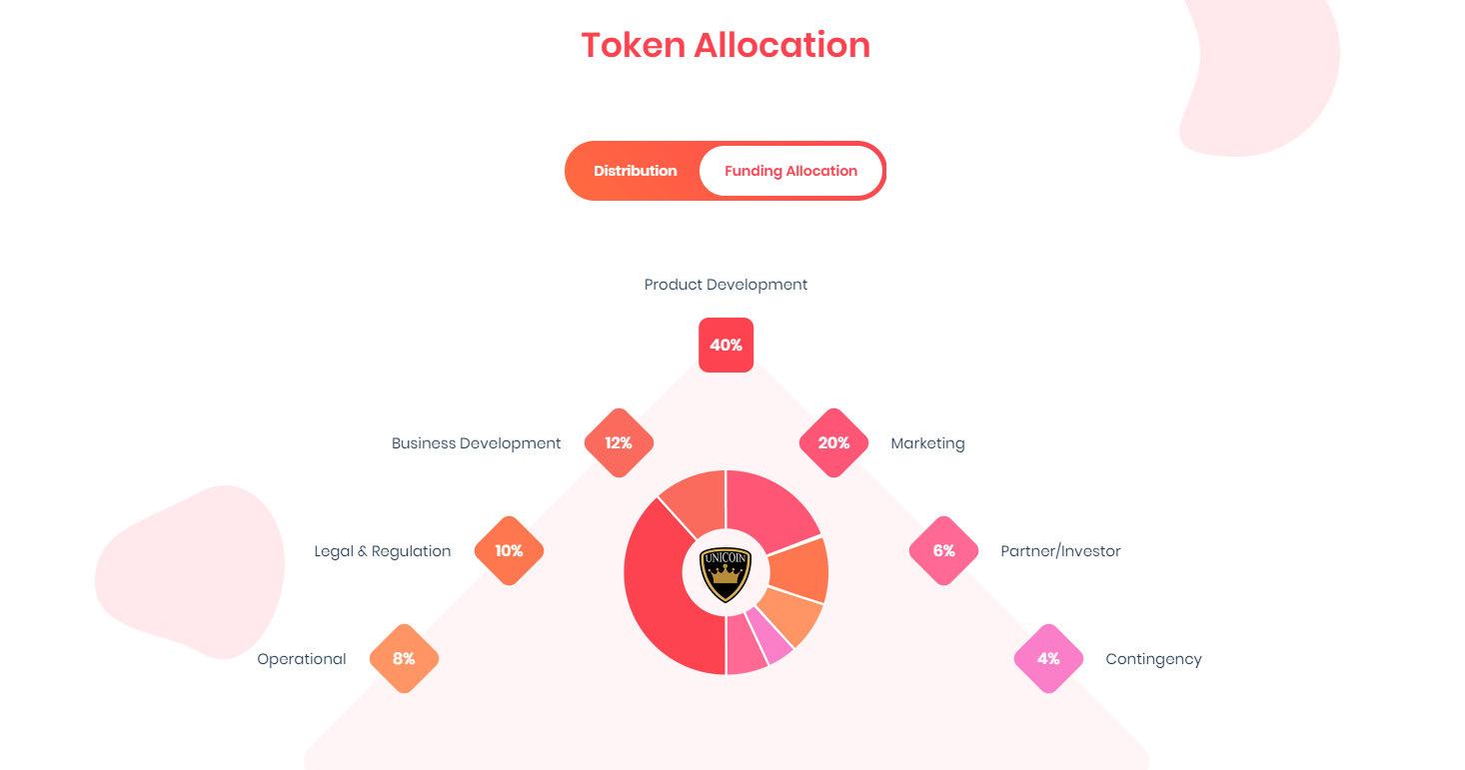This screenshot has height=770, width=1465.
Task: Click the 12% Business Development diamond
Action: point(619,442)
